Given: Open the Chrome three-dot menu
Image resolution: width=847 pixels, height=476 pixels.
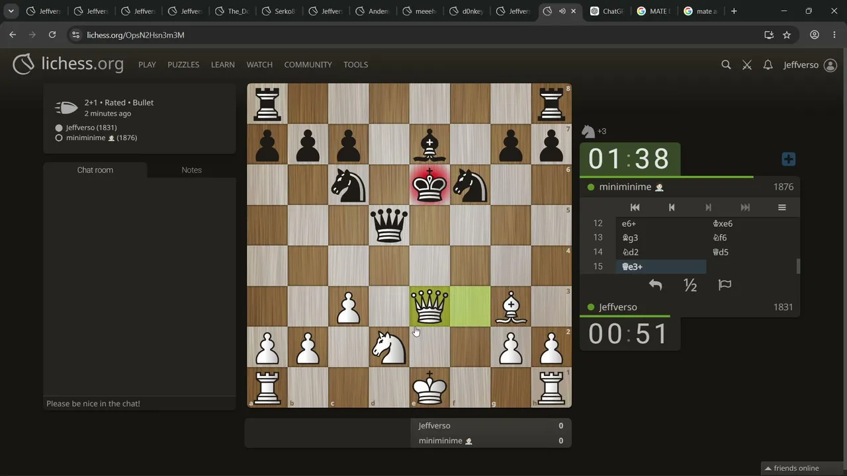Looking at the screenshot, I should pos(834,35).
